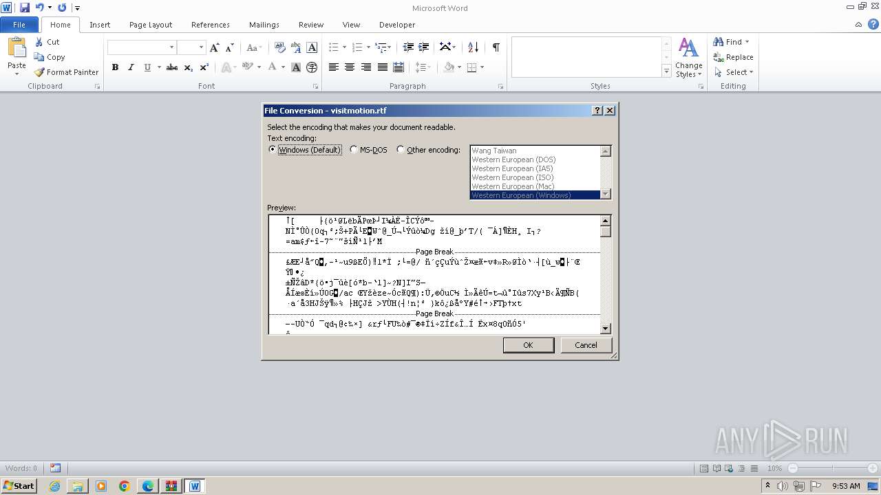Click the Cut scissors icon

tap(39, 42)
